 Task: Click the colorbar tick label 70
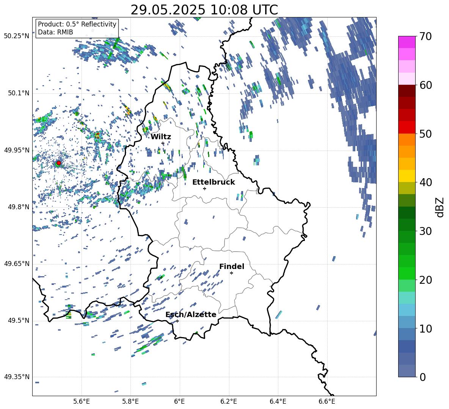pyautogui.click(x=425, y=36)
